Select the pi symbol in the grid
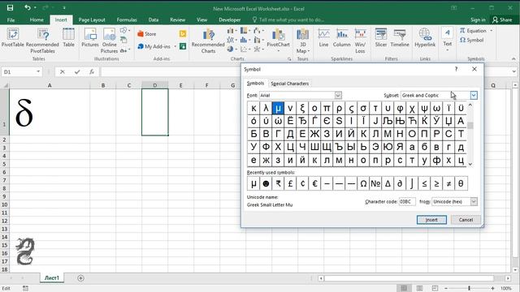The height and width of the screenshot is (292, 520). [327, 108]
